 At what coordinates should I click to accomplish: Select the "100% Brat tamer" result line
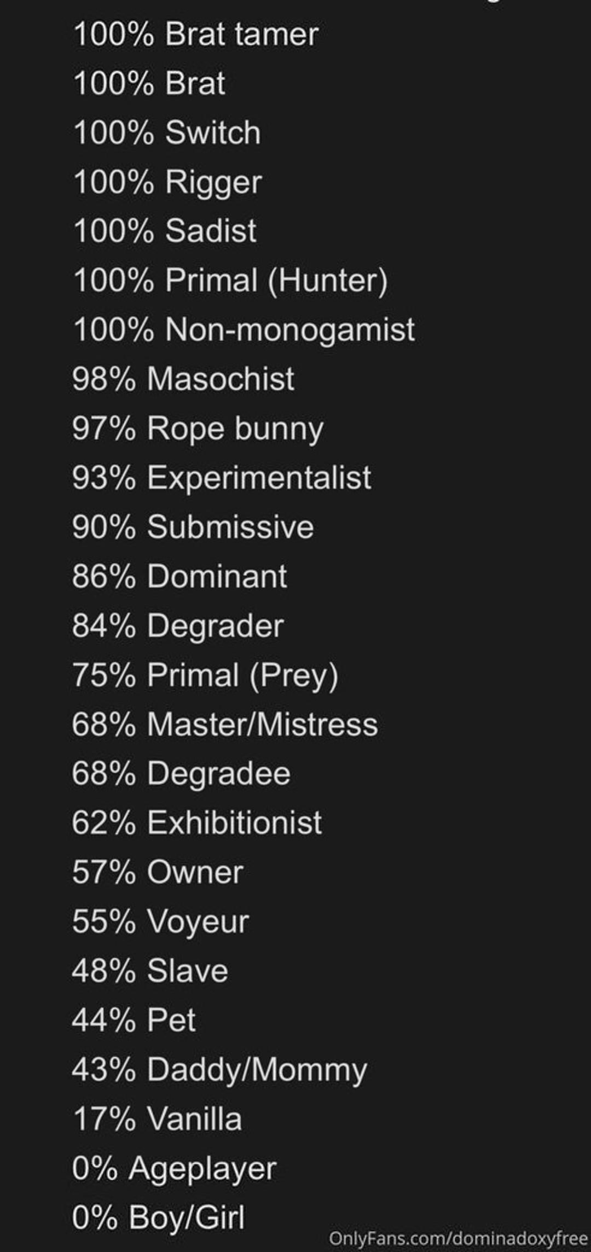pos(195,34)
